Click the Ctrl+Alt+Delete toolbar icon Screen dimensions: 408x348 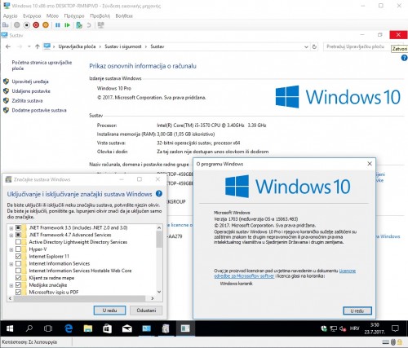6,25
